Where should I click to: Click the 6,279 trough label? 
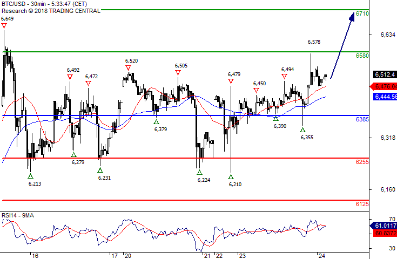pos(78,162)
